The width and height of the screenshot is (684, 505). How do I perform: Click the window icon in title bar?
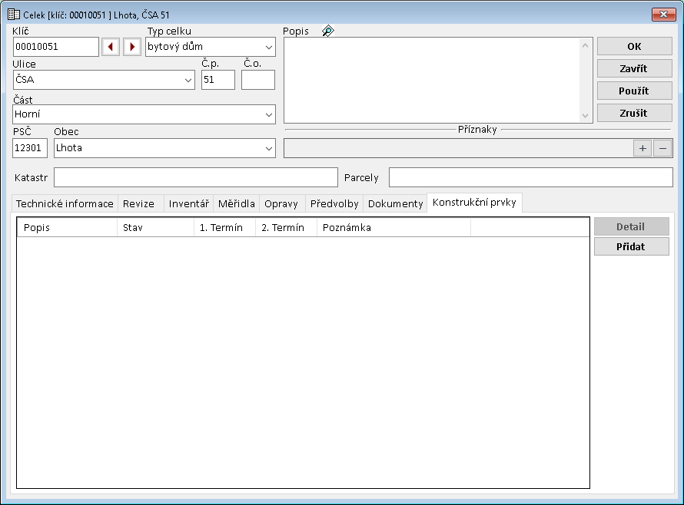click(x=13, y=14)
